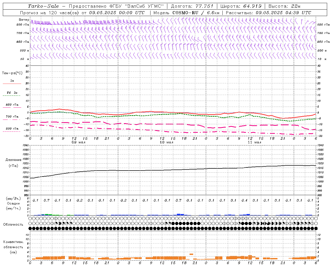Click the 11 мая date label
Viewport: 331px width, 265px height.
tap(254, 142)
